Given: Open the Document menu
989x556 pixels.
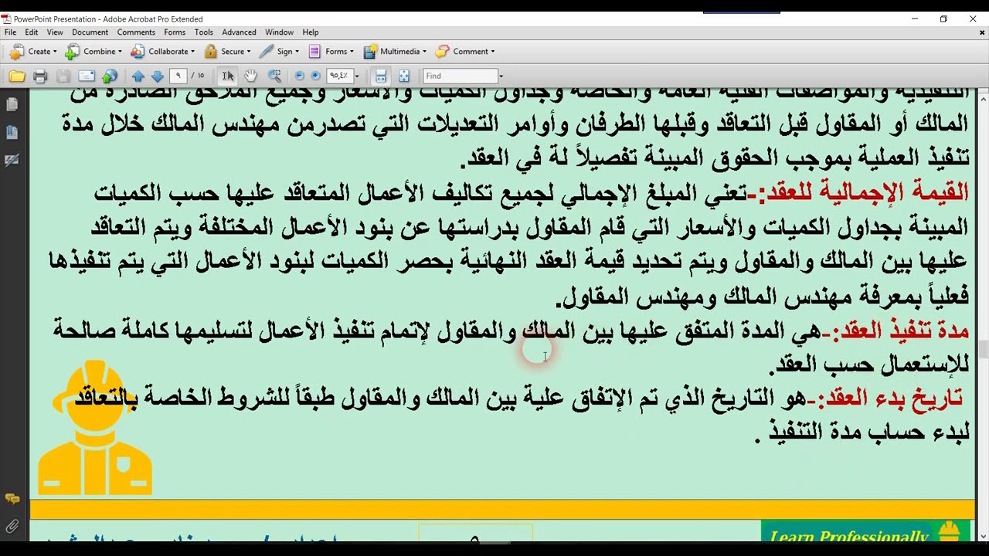Looking at the screenshot, I should click(90, 32).
